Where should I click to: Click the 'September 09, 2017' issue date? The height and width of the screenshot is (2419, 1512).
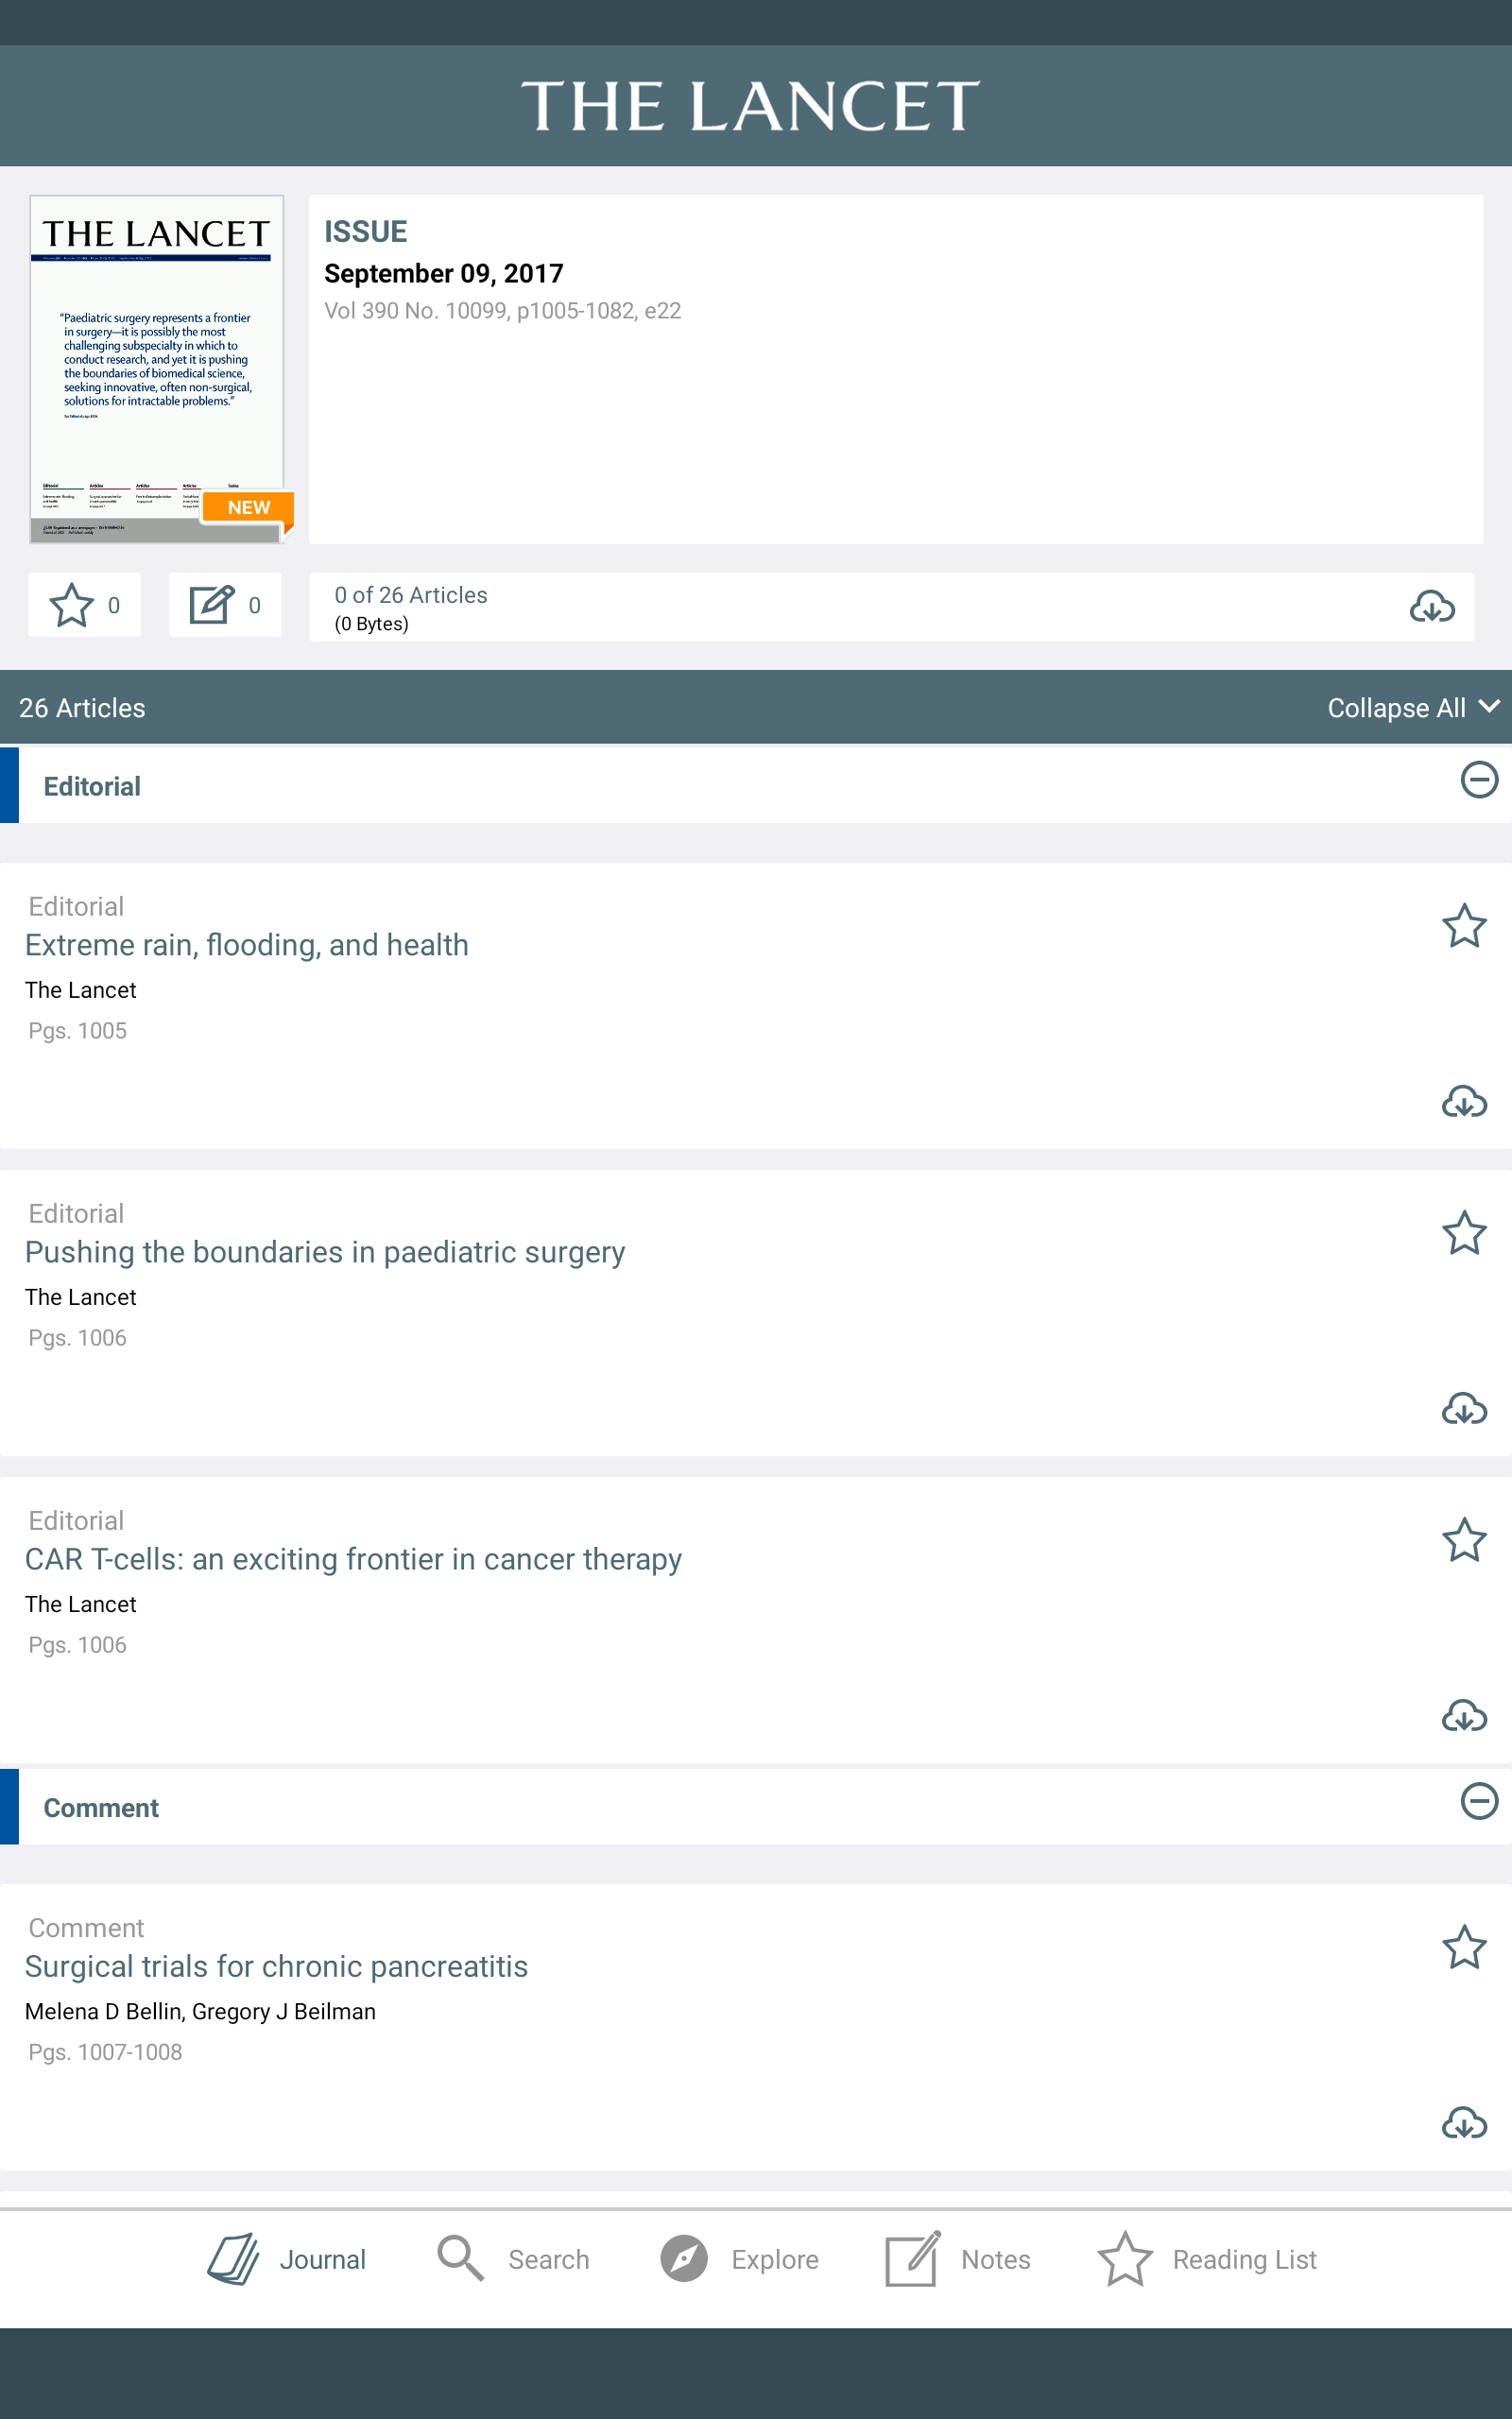tap(444, 274)
